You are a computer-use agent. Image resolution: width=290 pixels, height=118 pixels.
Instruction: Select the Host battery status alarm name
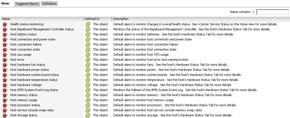(x=23, y=34)
